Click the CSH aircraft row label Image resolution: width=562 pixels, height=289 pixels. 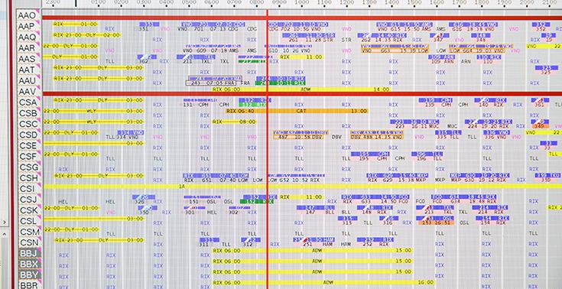tap(29, 178)
